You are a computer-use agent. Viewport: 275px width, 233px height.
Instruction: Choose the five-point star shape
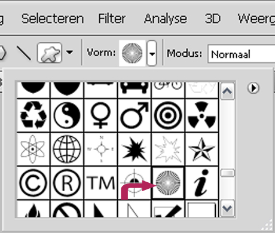[201, 149]
